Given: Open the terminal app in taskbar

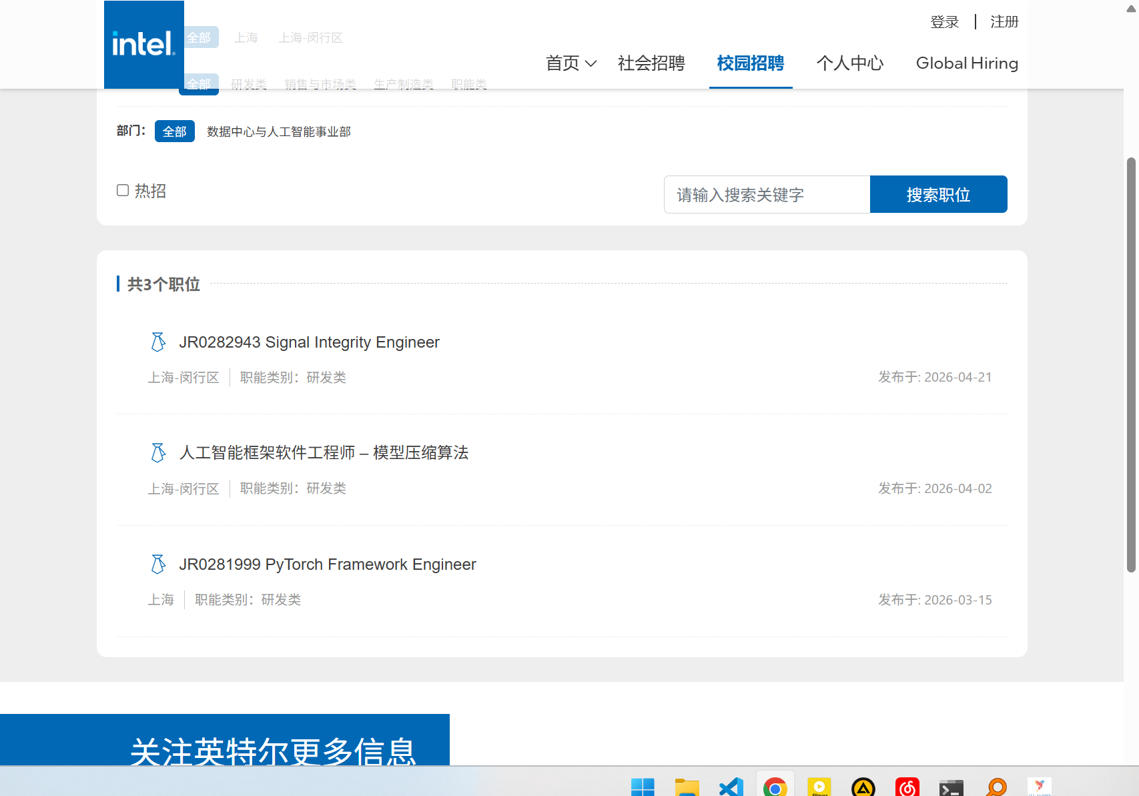Looking at the screenshot, I should pyautogui.click(x=951, y=787).
